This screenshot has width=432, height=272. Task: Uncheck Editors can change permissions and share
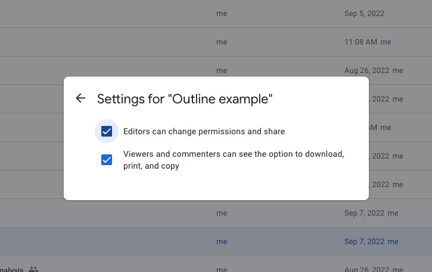pyautogui.click(x=107, y=131)
